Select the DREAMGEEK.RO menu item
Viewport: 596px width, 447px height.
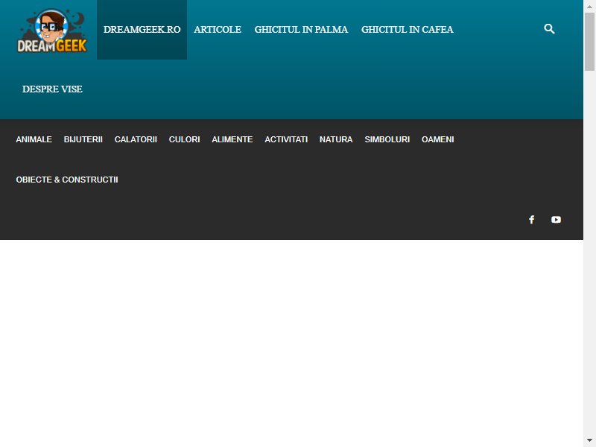[142, 30]
